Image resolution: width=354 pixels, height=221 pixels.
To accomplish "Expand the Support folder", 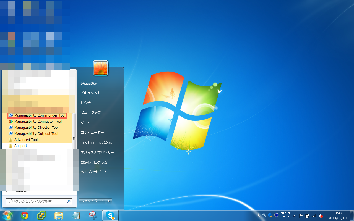I will (21, 146).
